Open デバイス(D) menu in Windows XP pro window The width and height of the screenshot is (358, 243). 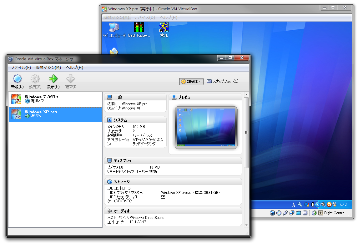pos(144,18)
